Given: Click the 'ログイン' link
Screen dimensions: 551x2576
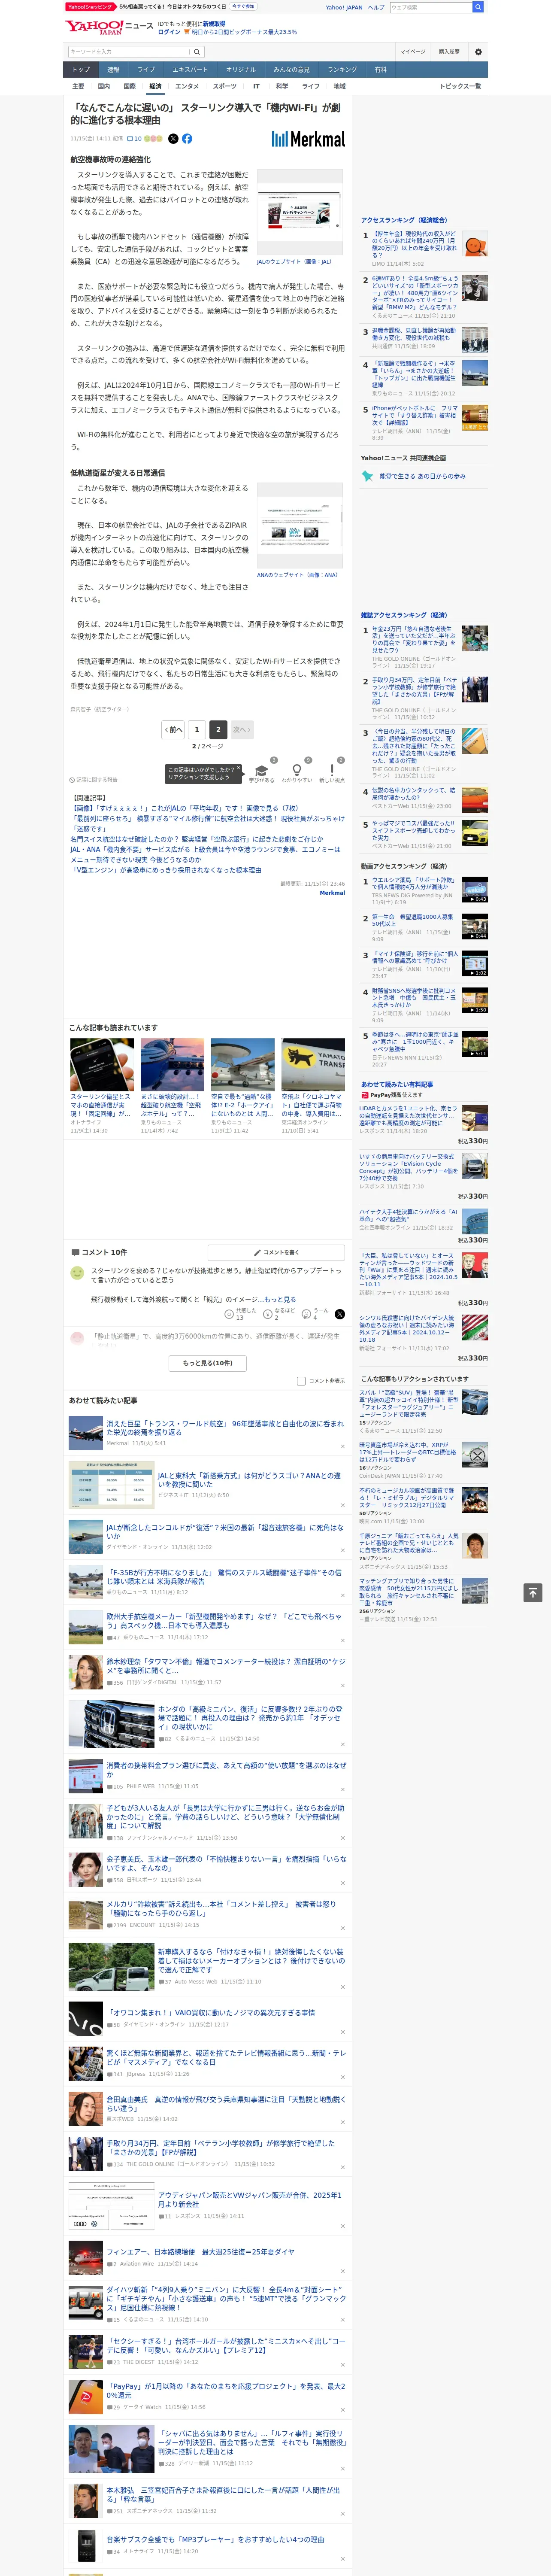Looking at the screenshot, I should [169, 32].
